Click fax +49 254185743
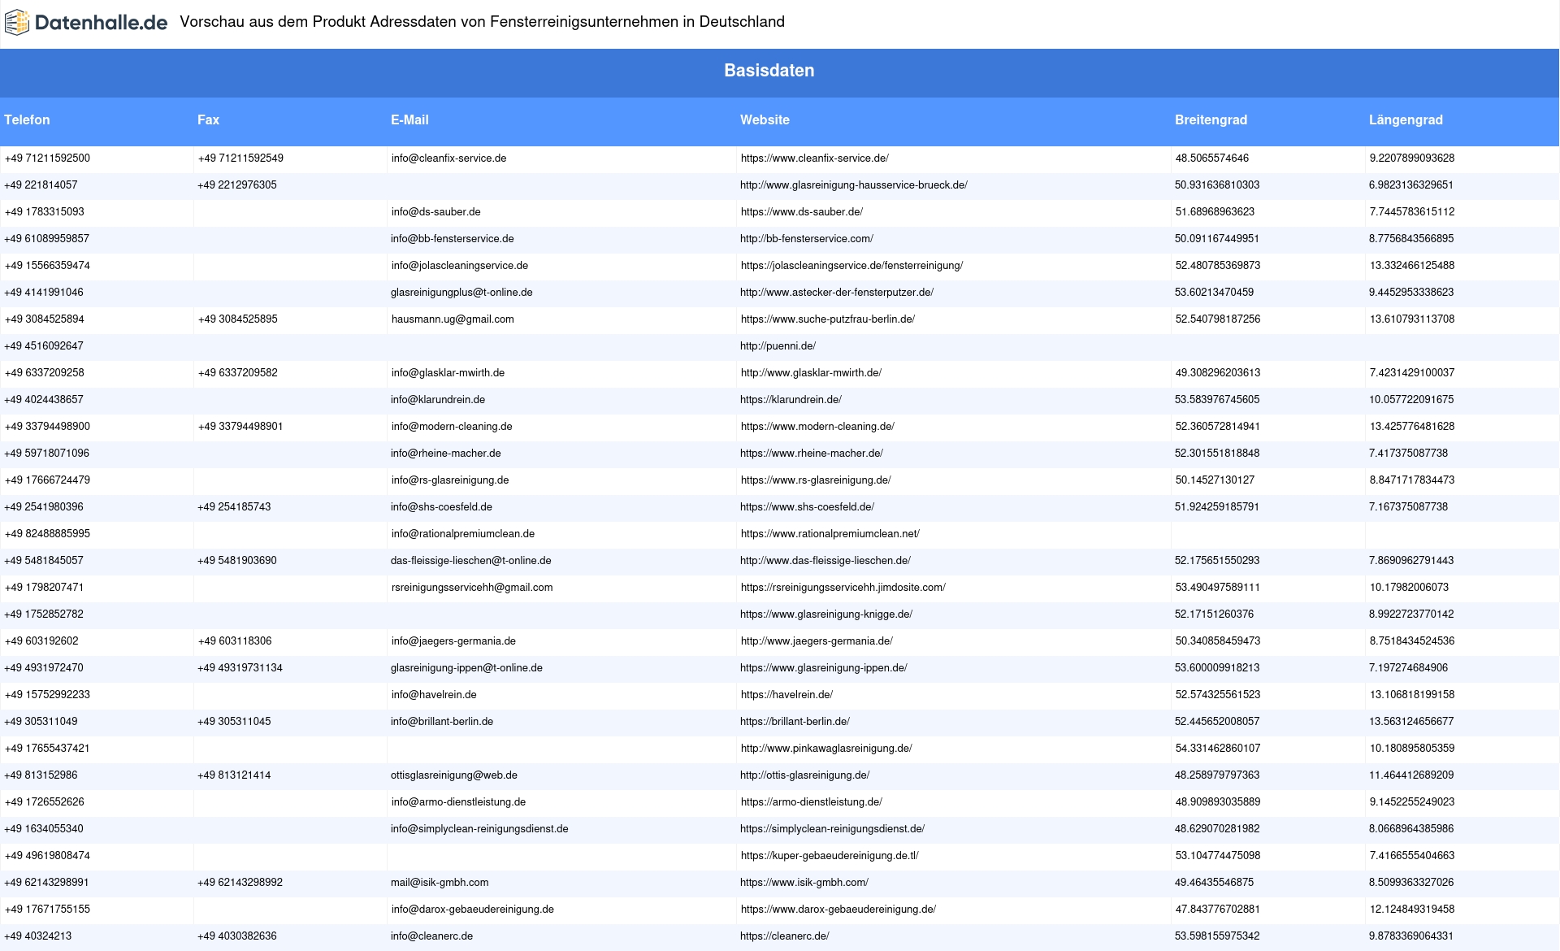 [x=234, y=507]
